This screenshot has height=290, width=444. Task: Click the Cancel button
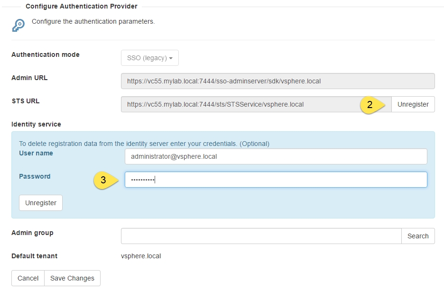pyautogui.click(x=28, y=278)
